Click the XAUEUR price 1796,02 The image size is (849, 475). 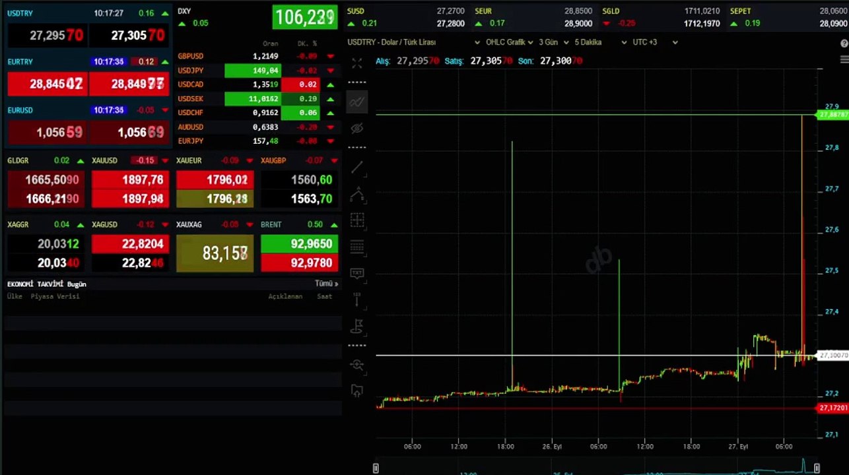pos(215,180)
